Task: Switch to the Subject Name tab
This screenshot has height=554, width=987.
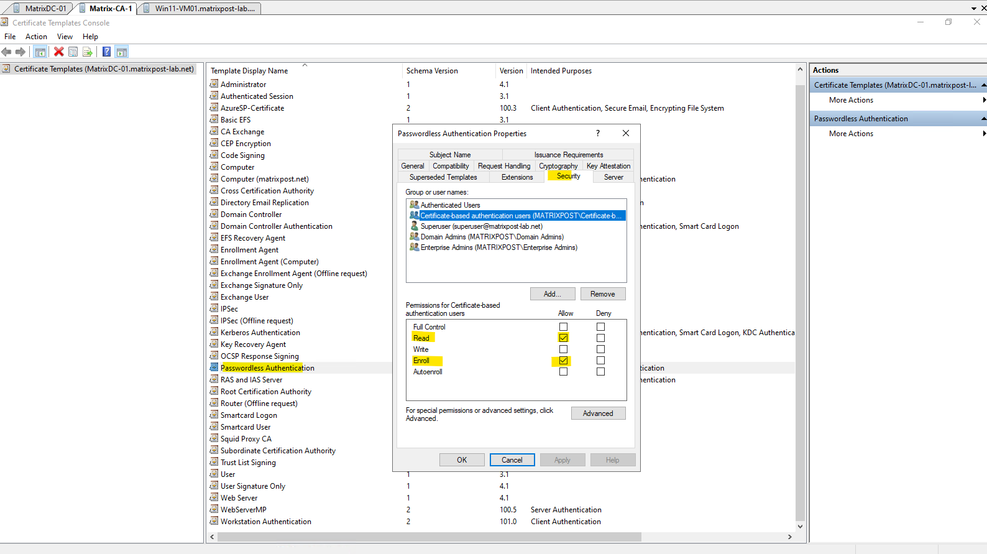Action: 450,155
